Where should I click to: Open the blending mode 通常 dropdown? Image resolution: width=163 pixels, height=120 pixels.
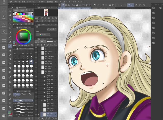tap(43, 42)
